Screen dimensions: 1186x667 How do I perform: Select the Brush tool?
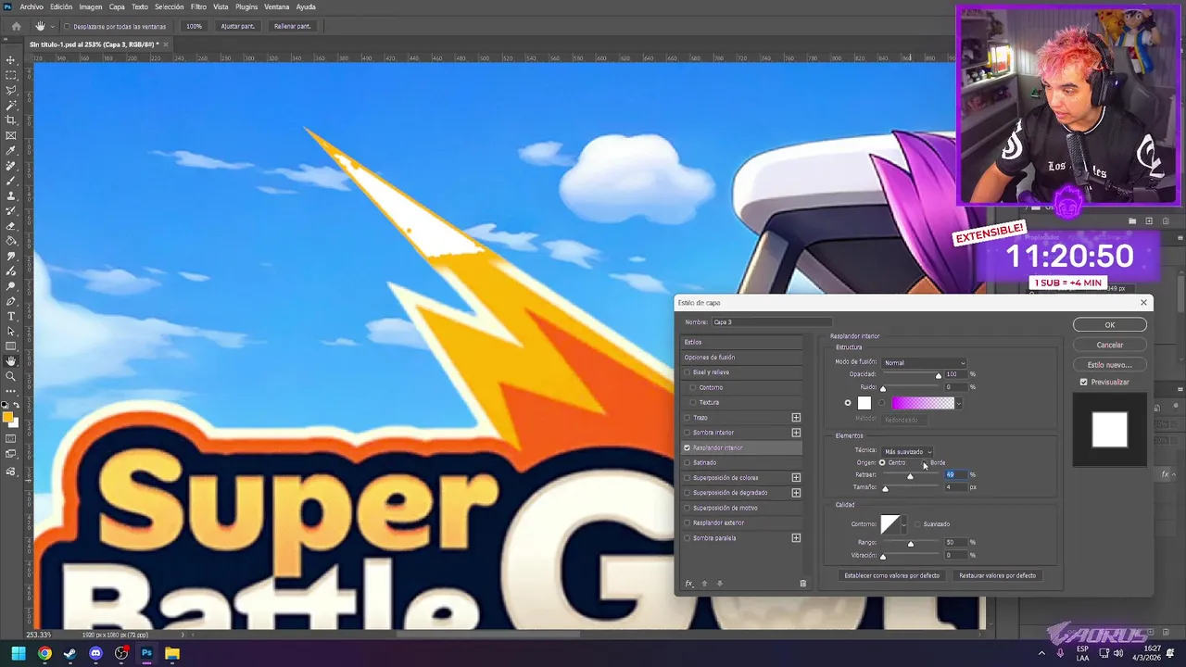(11, 181)
